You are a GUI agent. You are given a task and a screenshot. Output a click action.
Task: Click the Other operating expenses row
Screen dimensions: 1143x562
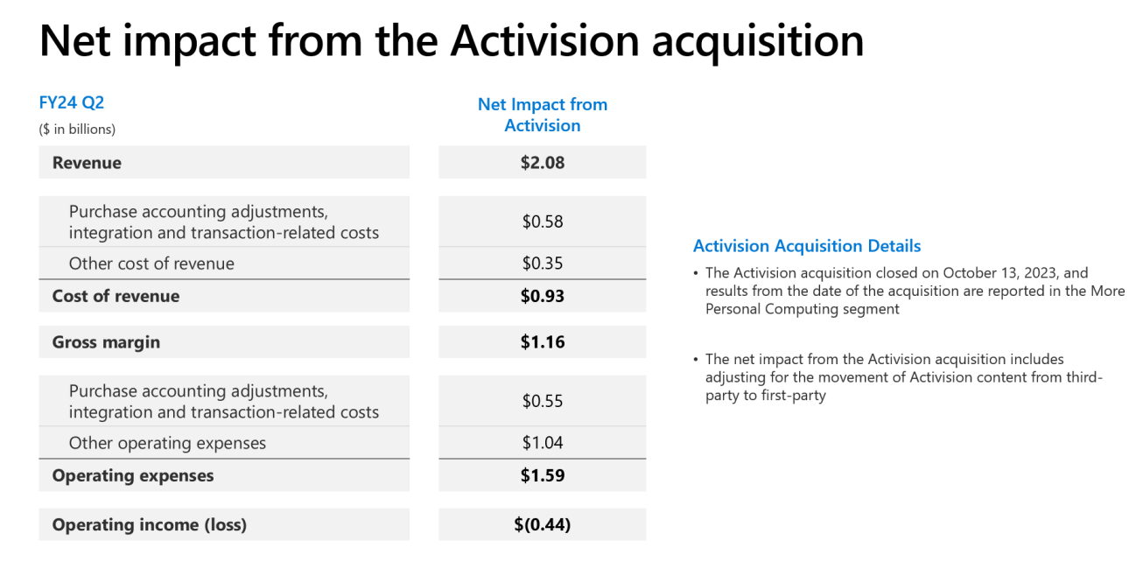(224, 443)
